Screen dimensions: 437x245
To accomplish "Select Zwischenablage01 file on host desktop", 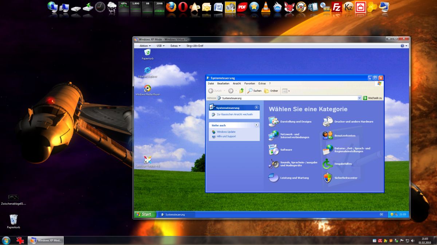I will 13,200.
